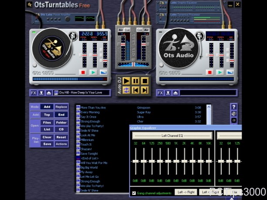Toggle Gang channel adjustments checkbox

[x=134, y=193]
